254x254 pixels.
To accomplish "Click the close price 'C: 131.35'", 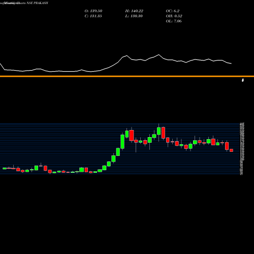I will click(93, 16).
